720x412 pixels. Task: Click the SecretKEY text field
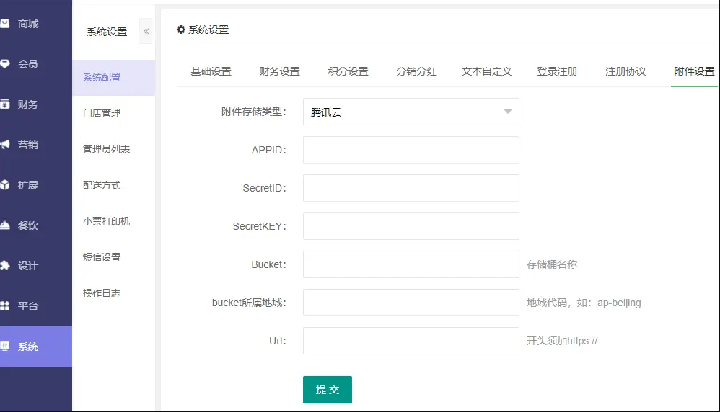click(x=411, y=226)
